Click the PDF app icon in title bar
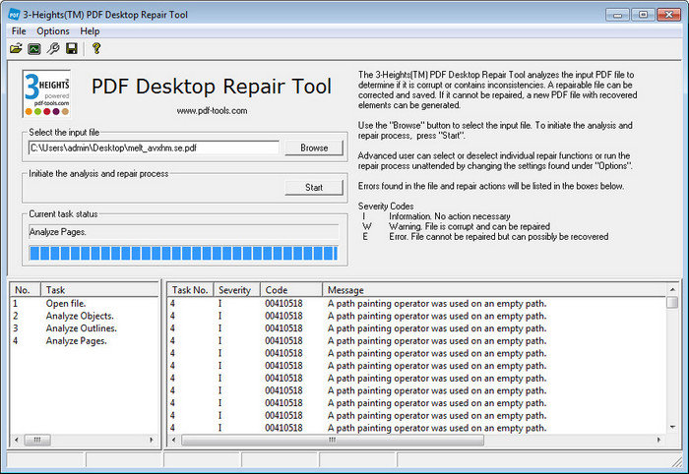This screenshot has height=474, width=689. tap(14, 15)
